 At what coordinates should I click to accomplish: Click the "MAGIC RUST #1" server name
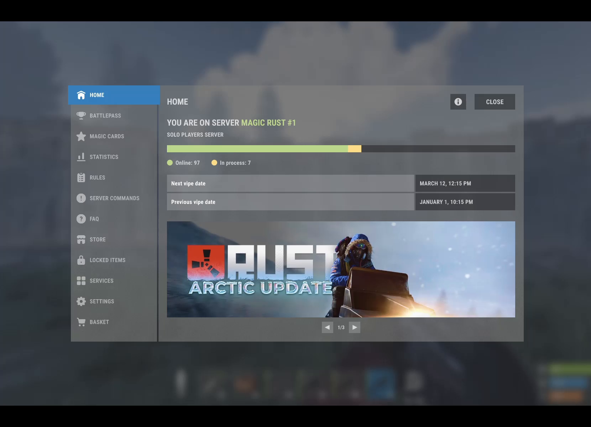point(268,123)
